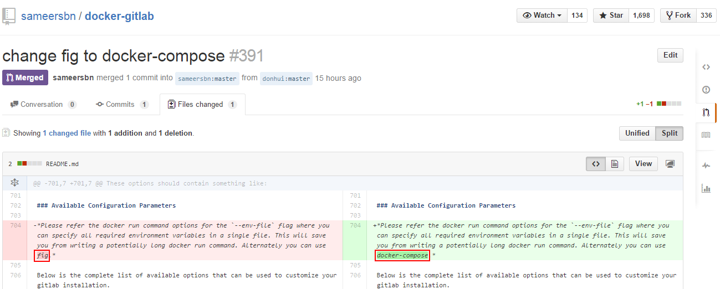Click the +1 −1 diffstat bar
720x289 pixels.
click(x=659, y=104)
